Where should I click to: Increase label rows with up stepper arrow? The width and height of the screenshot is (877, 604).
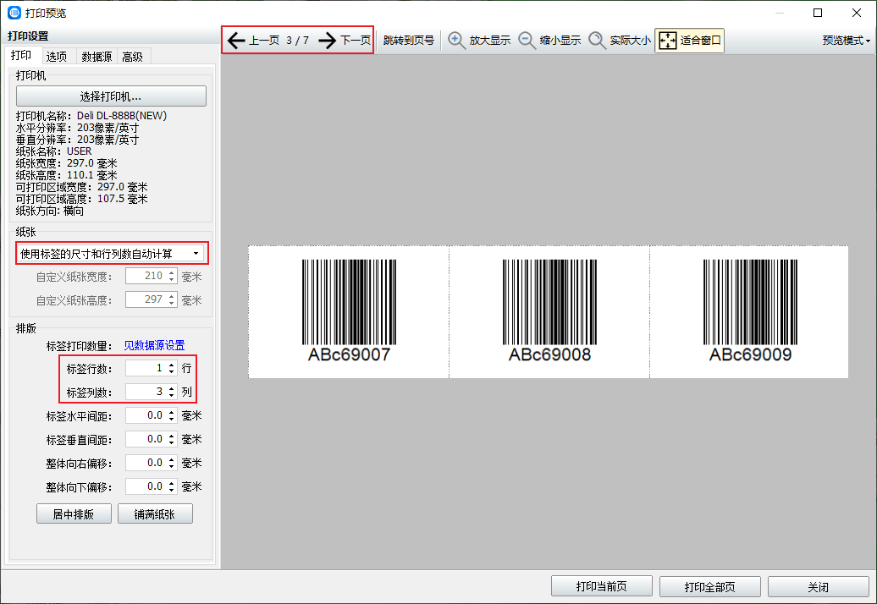(172, 365)
